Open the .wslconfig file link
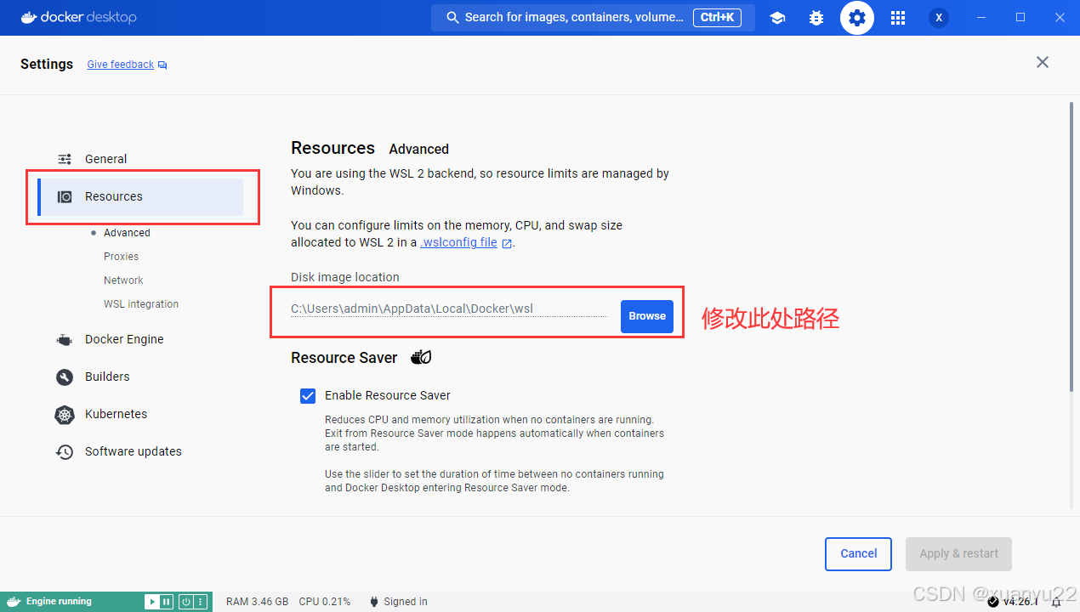Image resolution: width=1080 pixels, height=612 pixels. [459, 242]
